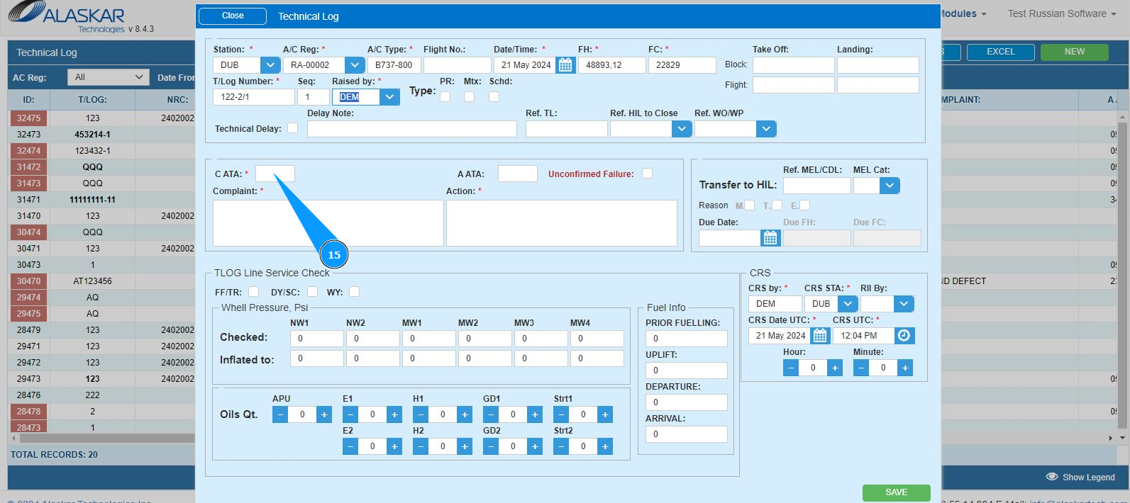
Task: Export the list to EXCEL
Action: coord(1000,52)
